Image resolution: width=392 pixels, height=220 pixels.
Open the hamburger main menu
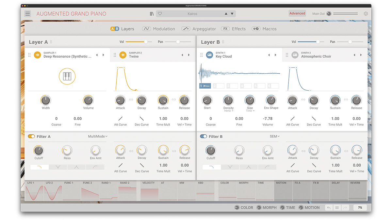pyautogui.click(x=28, y=14)
